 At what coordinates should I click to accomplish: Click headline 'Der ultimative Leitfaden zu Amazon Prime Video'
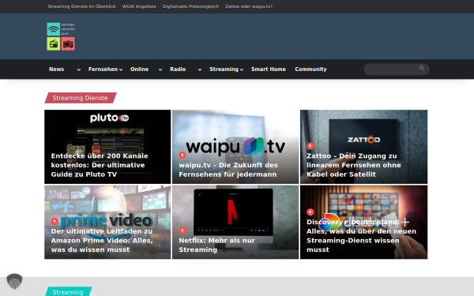pyautogui.click(x=102, y=241)
